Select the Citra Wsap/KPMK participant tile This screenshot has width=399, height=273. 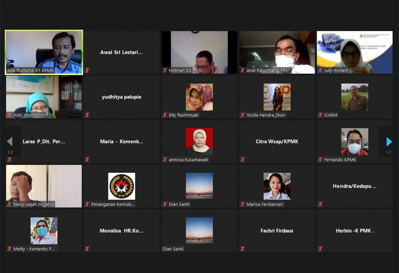click(277, 142)
